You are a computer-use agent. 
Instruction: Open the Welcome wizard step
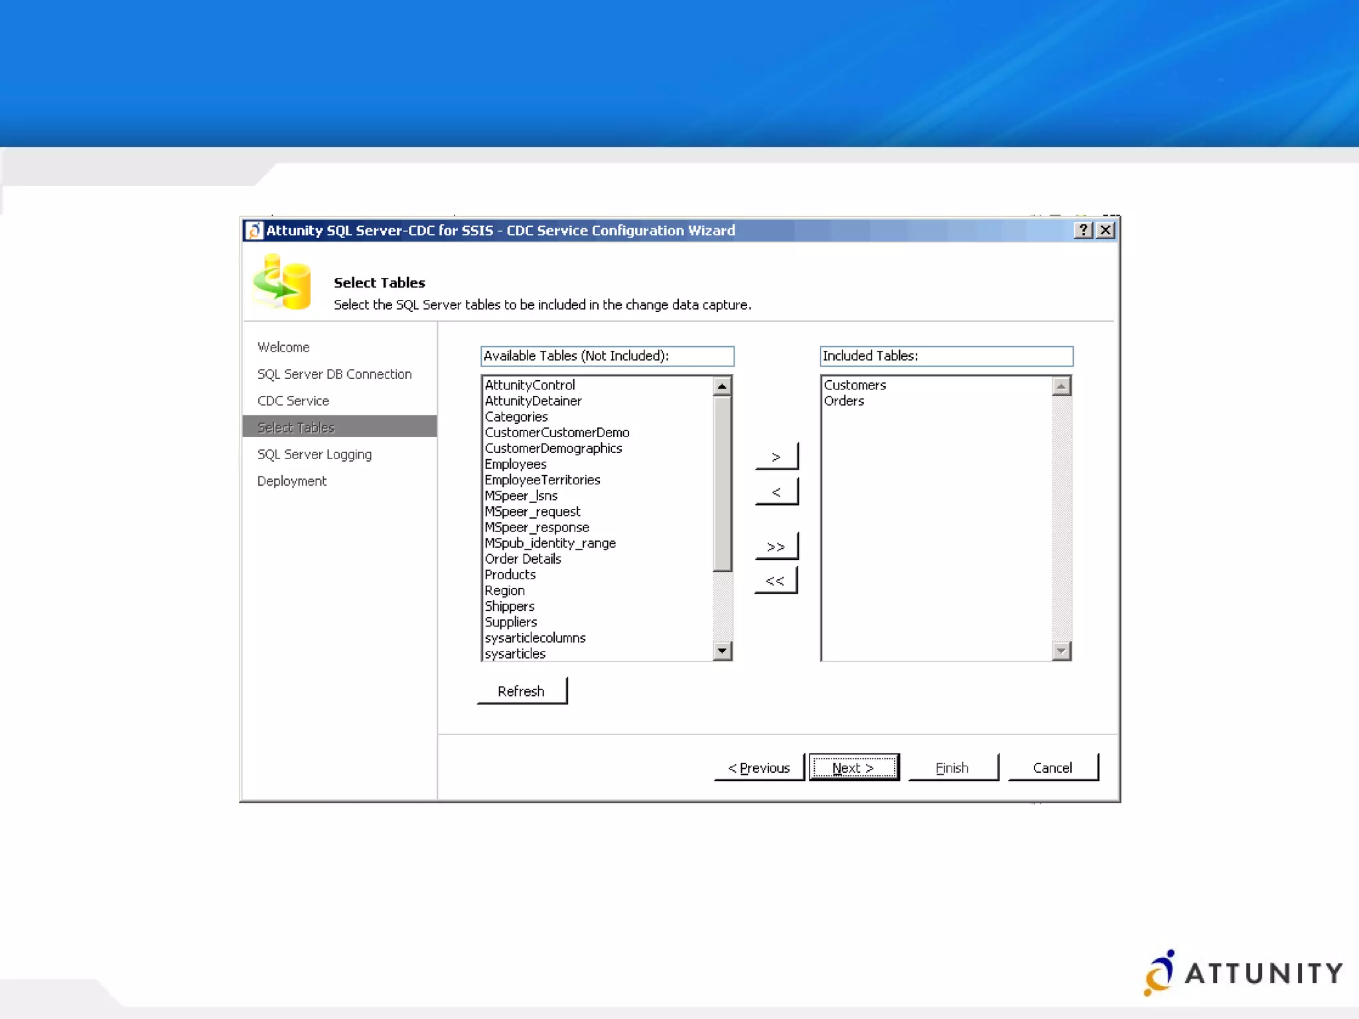tap(283, 347)
